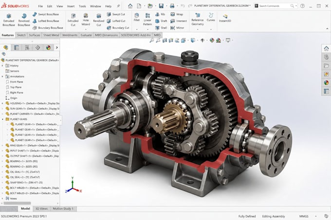The image size is (331, 220).
Task: Click the Intersect tool
Action: [x=179, y=21]
